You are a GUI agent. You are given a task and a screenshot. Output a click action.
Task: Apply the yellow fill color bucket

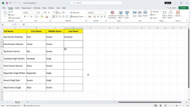point(42,17)
